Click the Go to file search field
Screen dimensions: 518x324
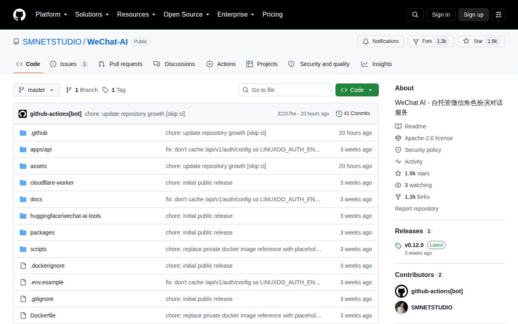click(x=285, y=90)
